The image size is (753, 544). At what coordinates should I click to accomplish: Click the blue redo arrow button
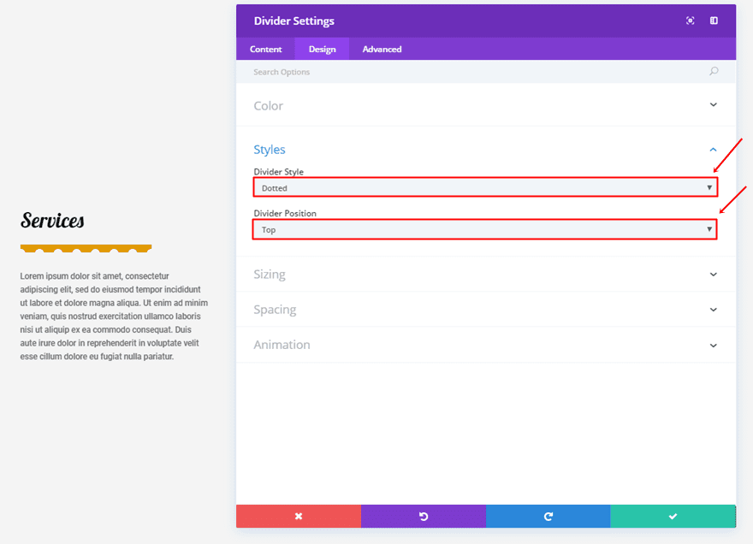[x=548, y=516]
